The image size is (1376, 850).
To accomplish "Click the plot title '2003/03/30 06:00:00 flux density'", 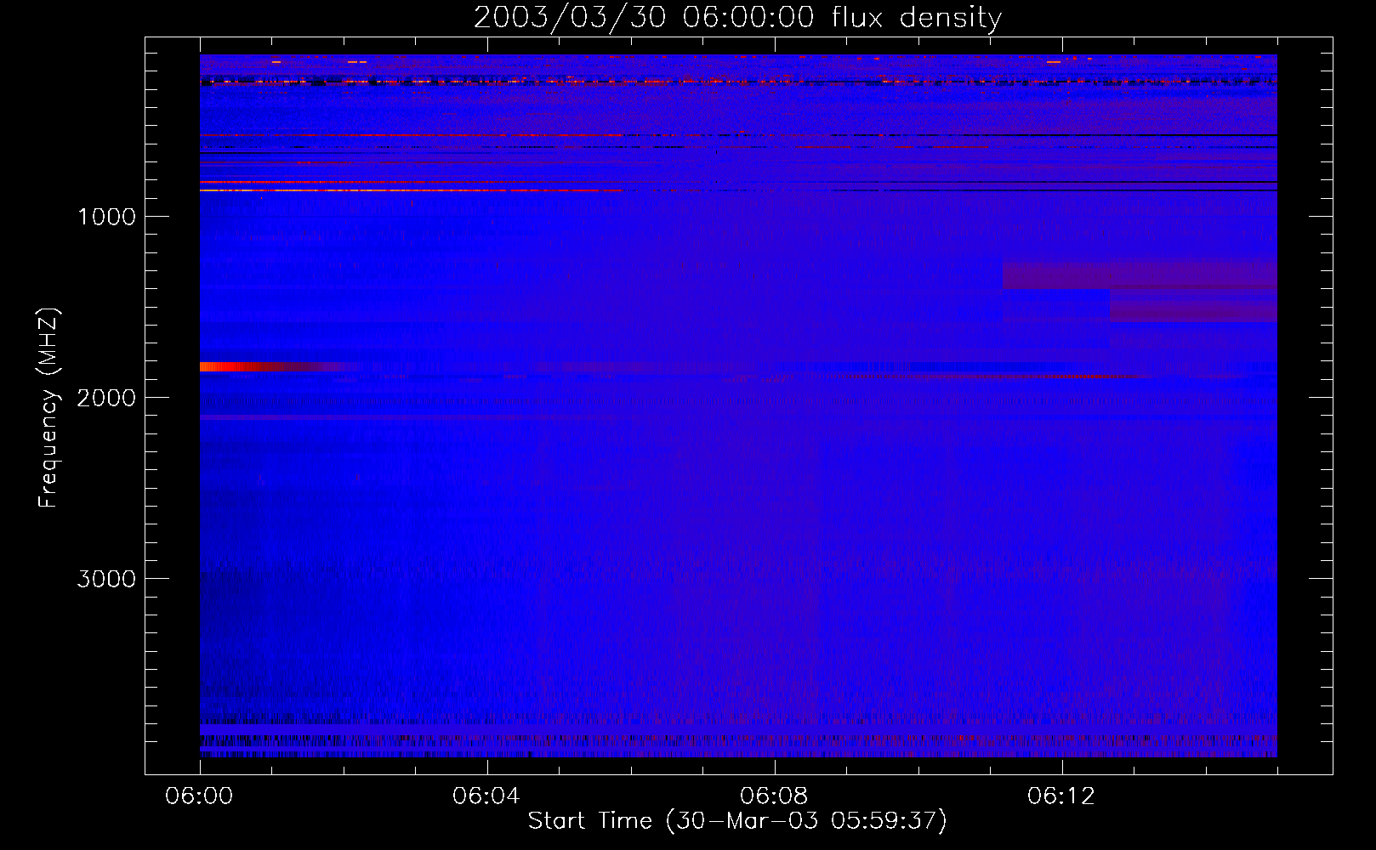I will pyautogui.click(x=737, y=17).
